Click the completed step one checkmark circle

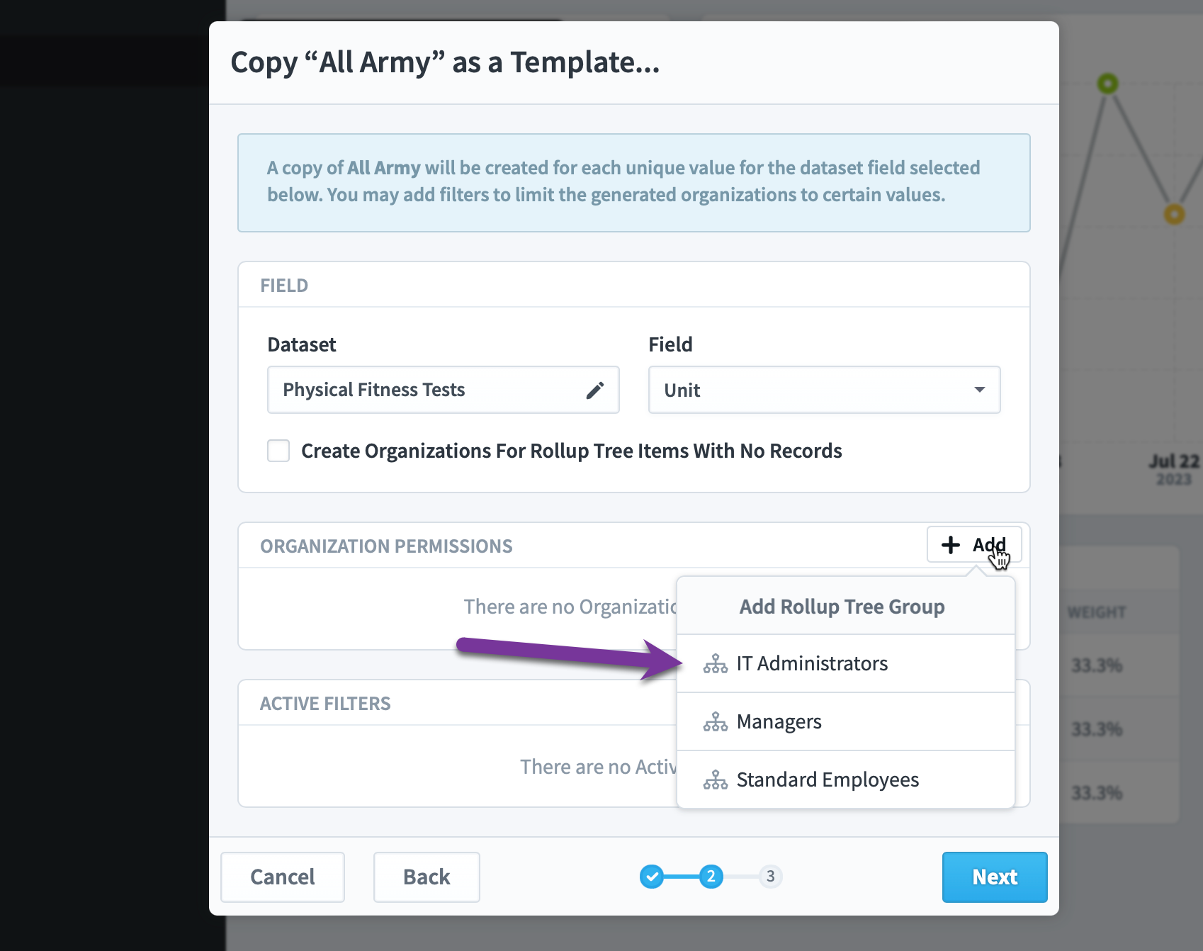pyautogui.click(x=652, y=877)
